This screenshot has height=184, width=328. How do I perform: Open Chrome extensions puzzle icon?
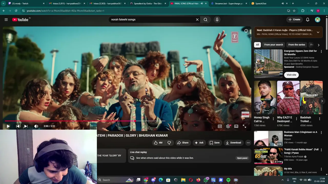coord(303,11)
